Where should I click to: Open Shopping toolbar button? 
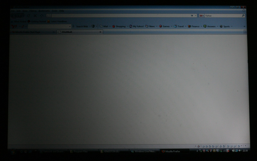119,26
